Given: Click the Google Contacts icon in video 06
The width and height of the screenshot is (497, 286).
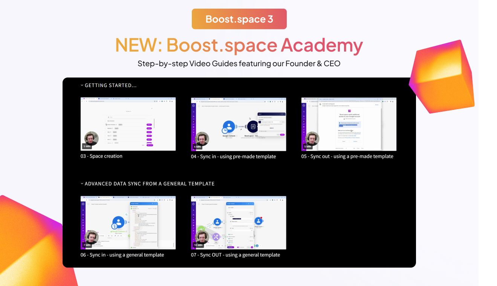Looking at the screenshot, I should coord(119,222).
